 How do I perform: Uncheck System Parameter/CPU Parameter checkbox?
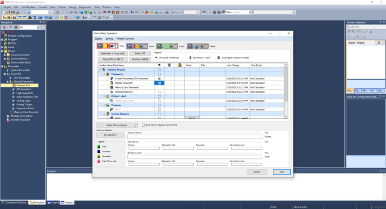(159, 79)
